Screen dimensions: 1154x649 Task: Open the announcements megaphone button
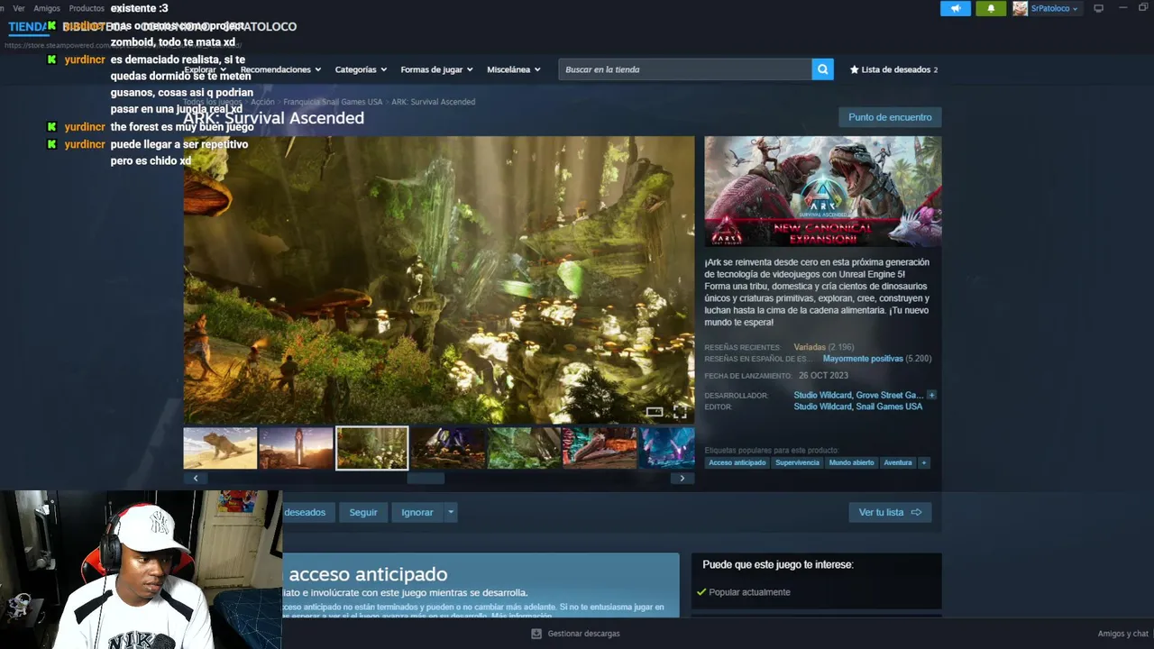(x=956, y=8)
